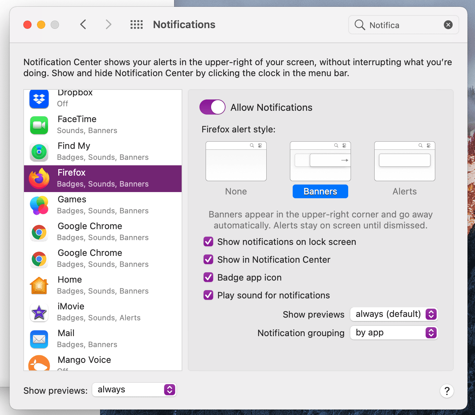Image resolution: width=475 pixels, height=415 pixels.
Task: Click the yellow minimize window button
Action: click(x=41, y=25)
